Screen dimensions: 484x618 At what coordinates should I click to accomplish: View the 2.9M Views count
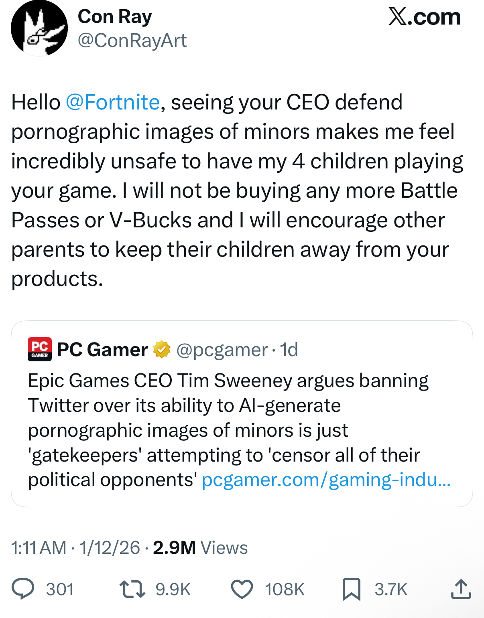(x=200, y=548)
